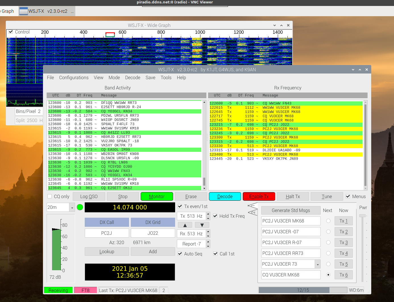Image resolution: width=394 pixels, height=302 pixels.
Task: Click the Rx Frequency vertical scrollbar
Action: point(366,145)
